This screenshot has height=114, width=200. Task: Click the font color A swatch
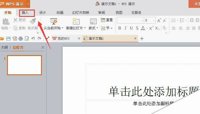click(143, 28)
